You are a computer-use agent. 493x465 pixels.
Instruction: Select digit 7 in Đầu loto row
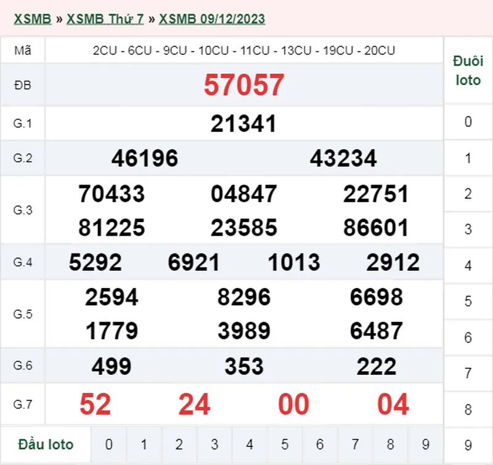pos(355,444)
